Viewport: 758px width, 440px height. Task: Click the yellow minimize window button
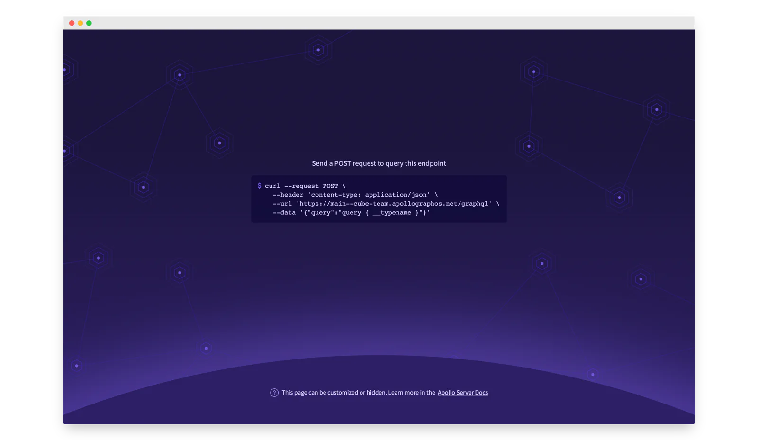pos(81,23)
